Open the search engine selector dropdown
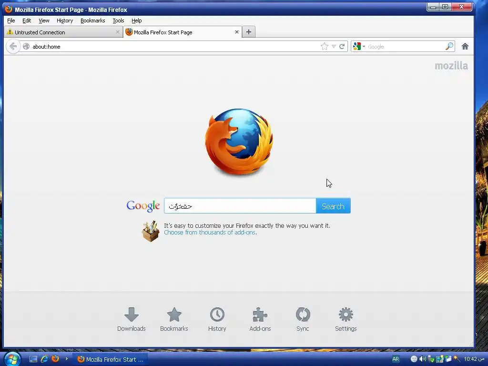 tap(359, 46)
